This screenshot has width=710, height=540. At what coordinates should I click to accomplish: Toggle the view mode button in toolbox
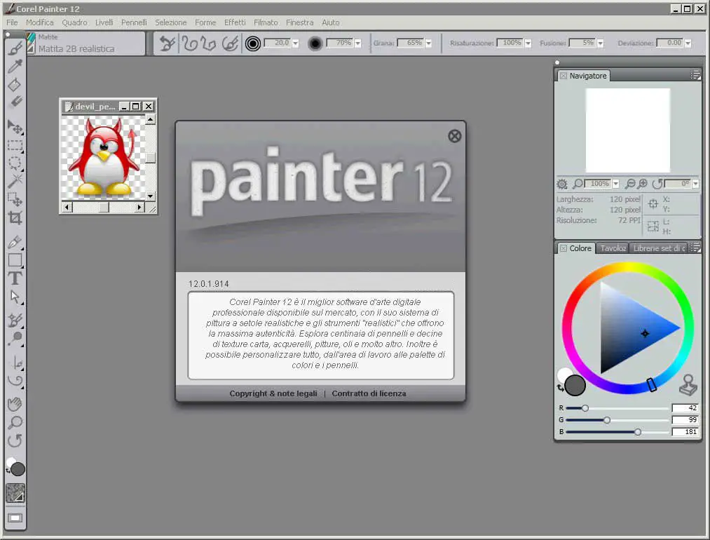click(x=15, y=518)
